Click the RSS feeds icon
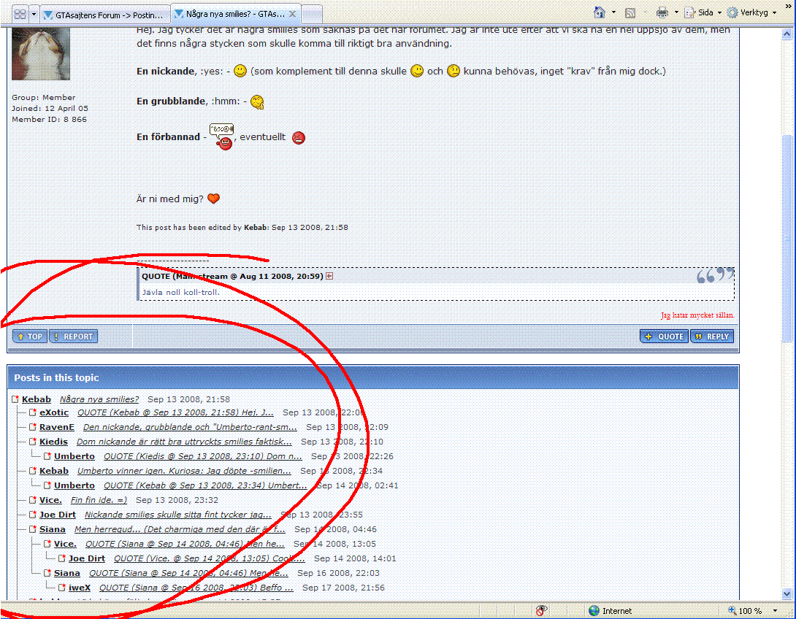 tap(630, 12)
